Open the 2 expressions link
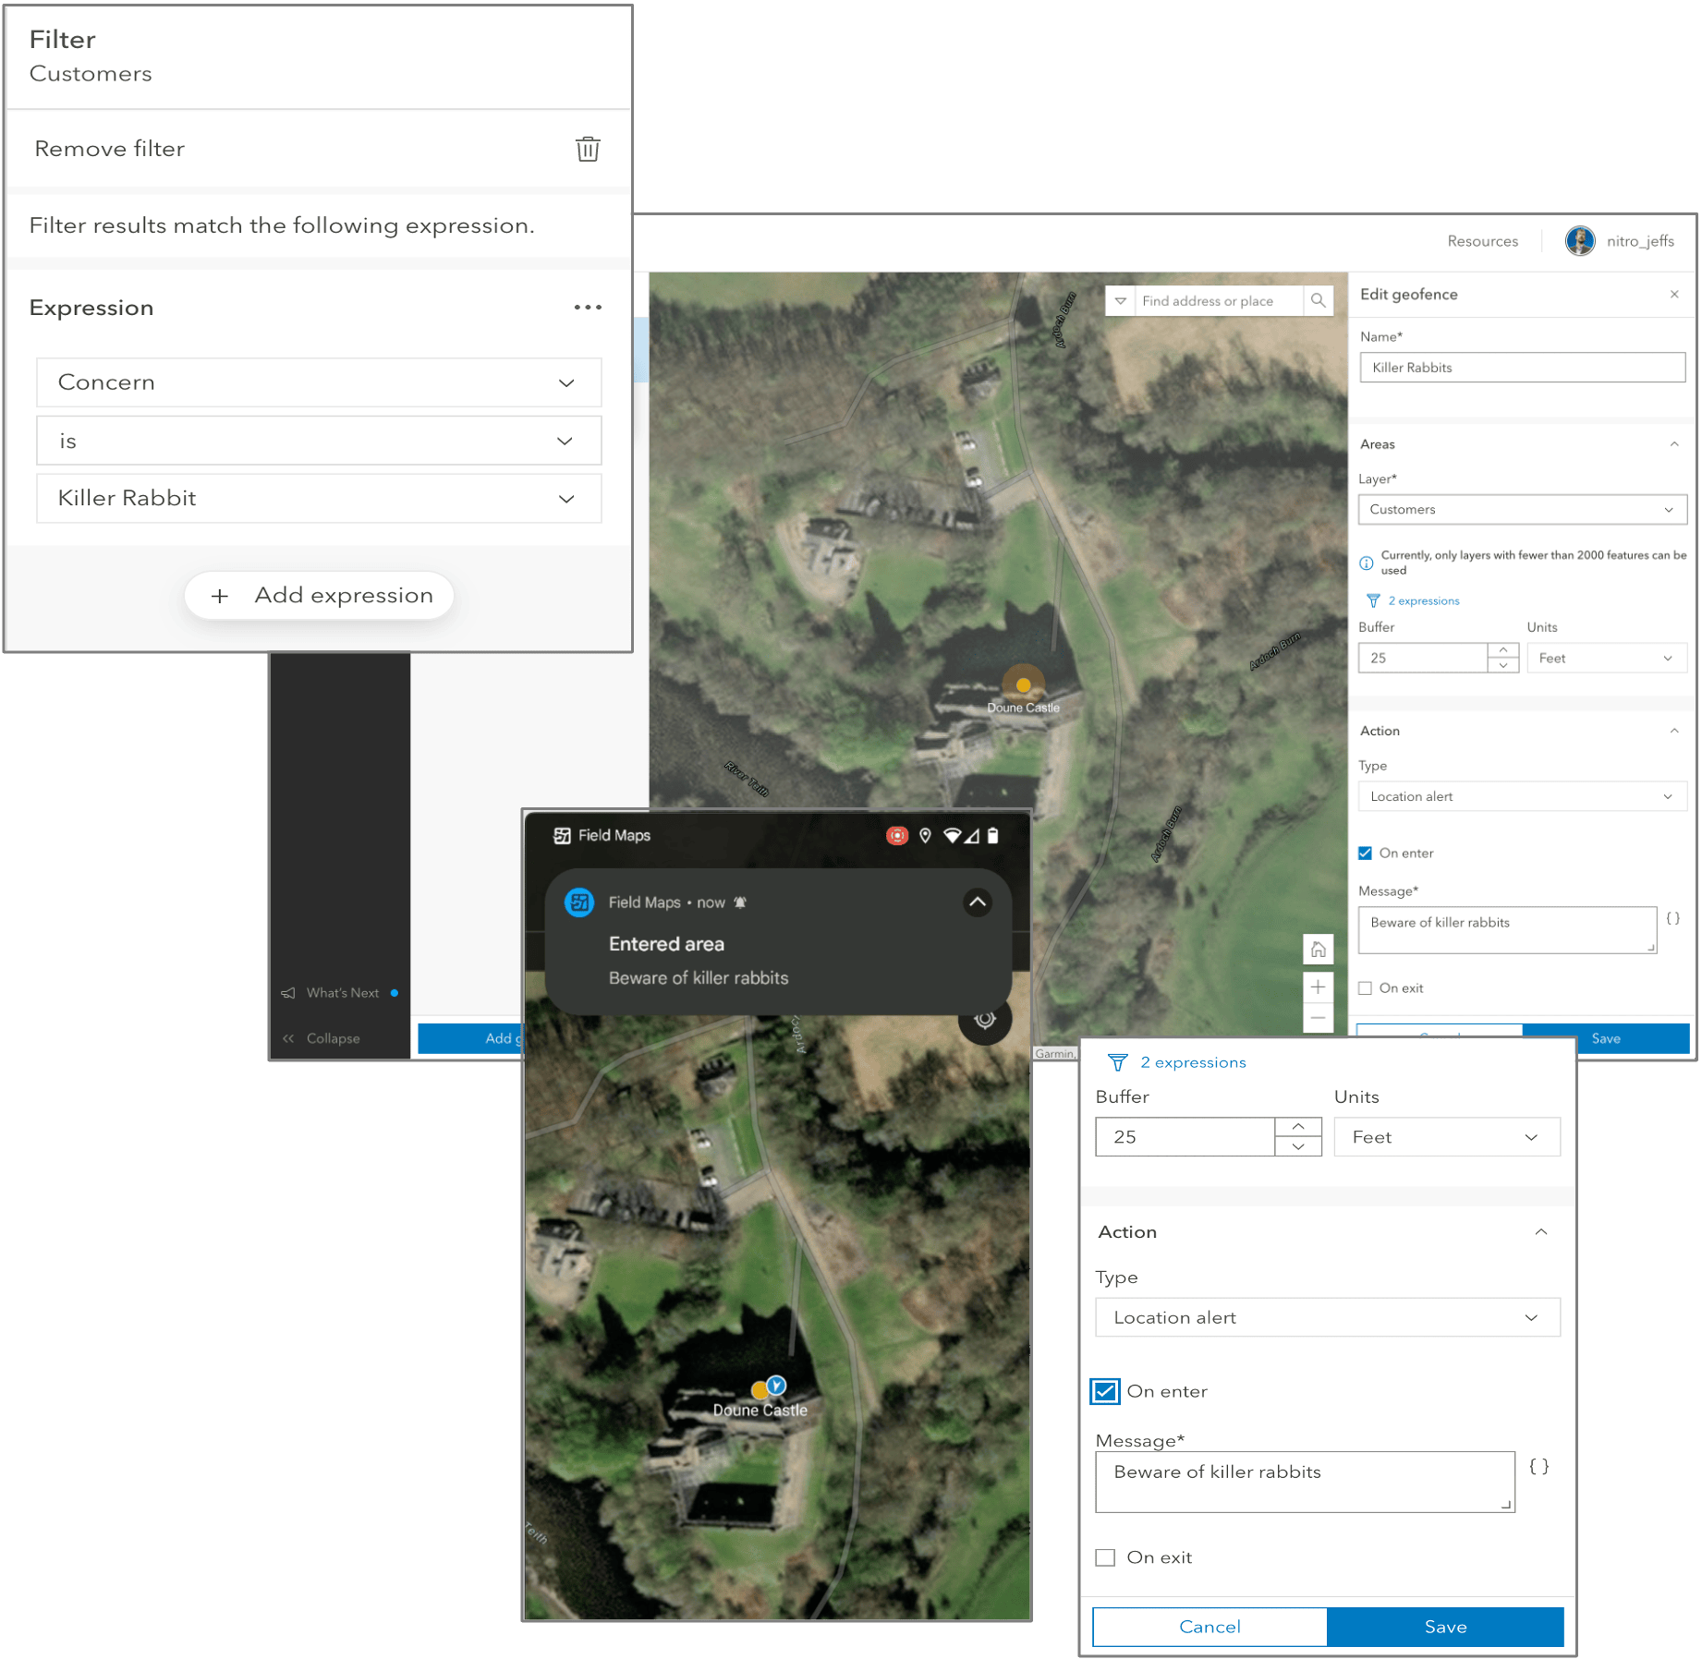 point(1423,600)
